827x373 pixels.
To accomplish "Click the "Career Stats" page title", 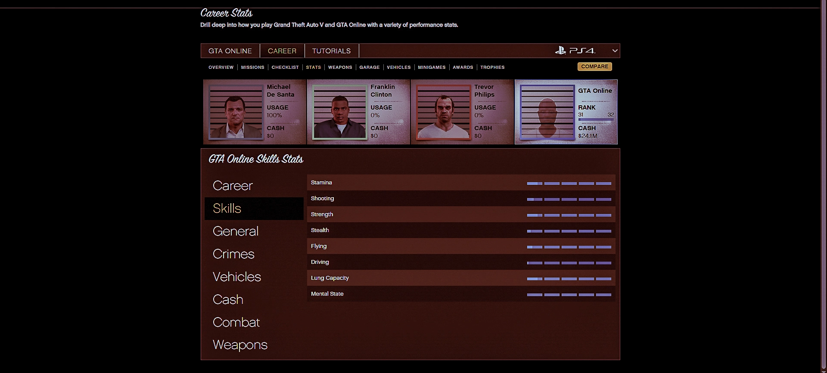I will tap(227, 13).
